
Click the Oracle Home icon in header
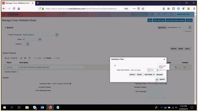(153, 14)
